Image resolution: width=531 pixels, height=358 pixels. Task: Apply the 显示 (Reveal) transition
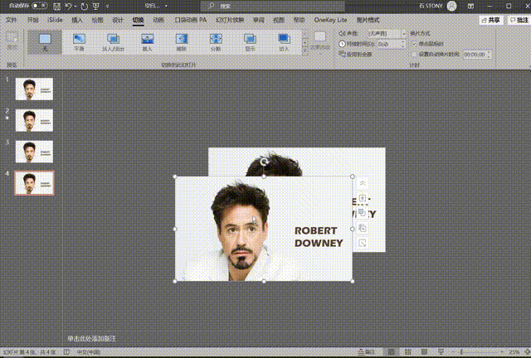point(249,41)
